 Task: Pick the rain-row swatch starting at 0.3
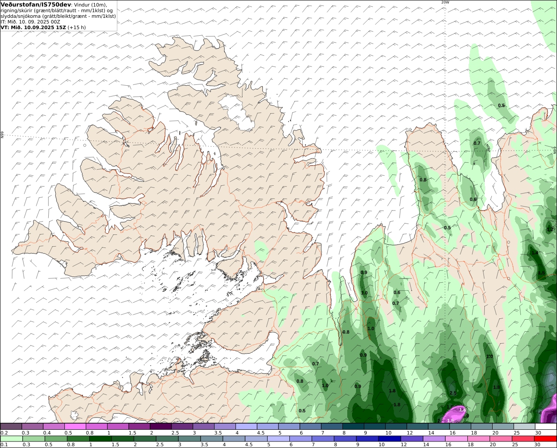[34, 438]
